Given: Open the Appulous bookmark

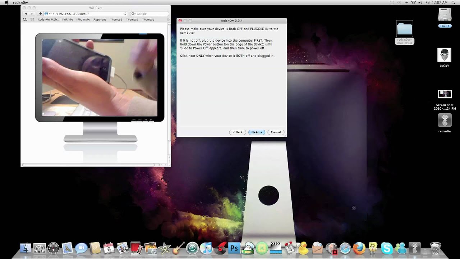Looking at the screenshot, I should 100,19.
